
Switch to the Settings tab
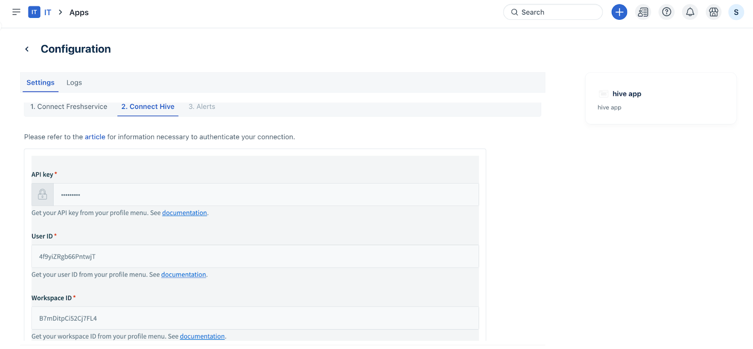(40, 83)
